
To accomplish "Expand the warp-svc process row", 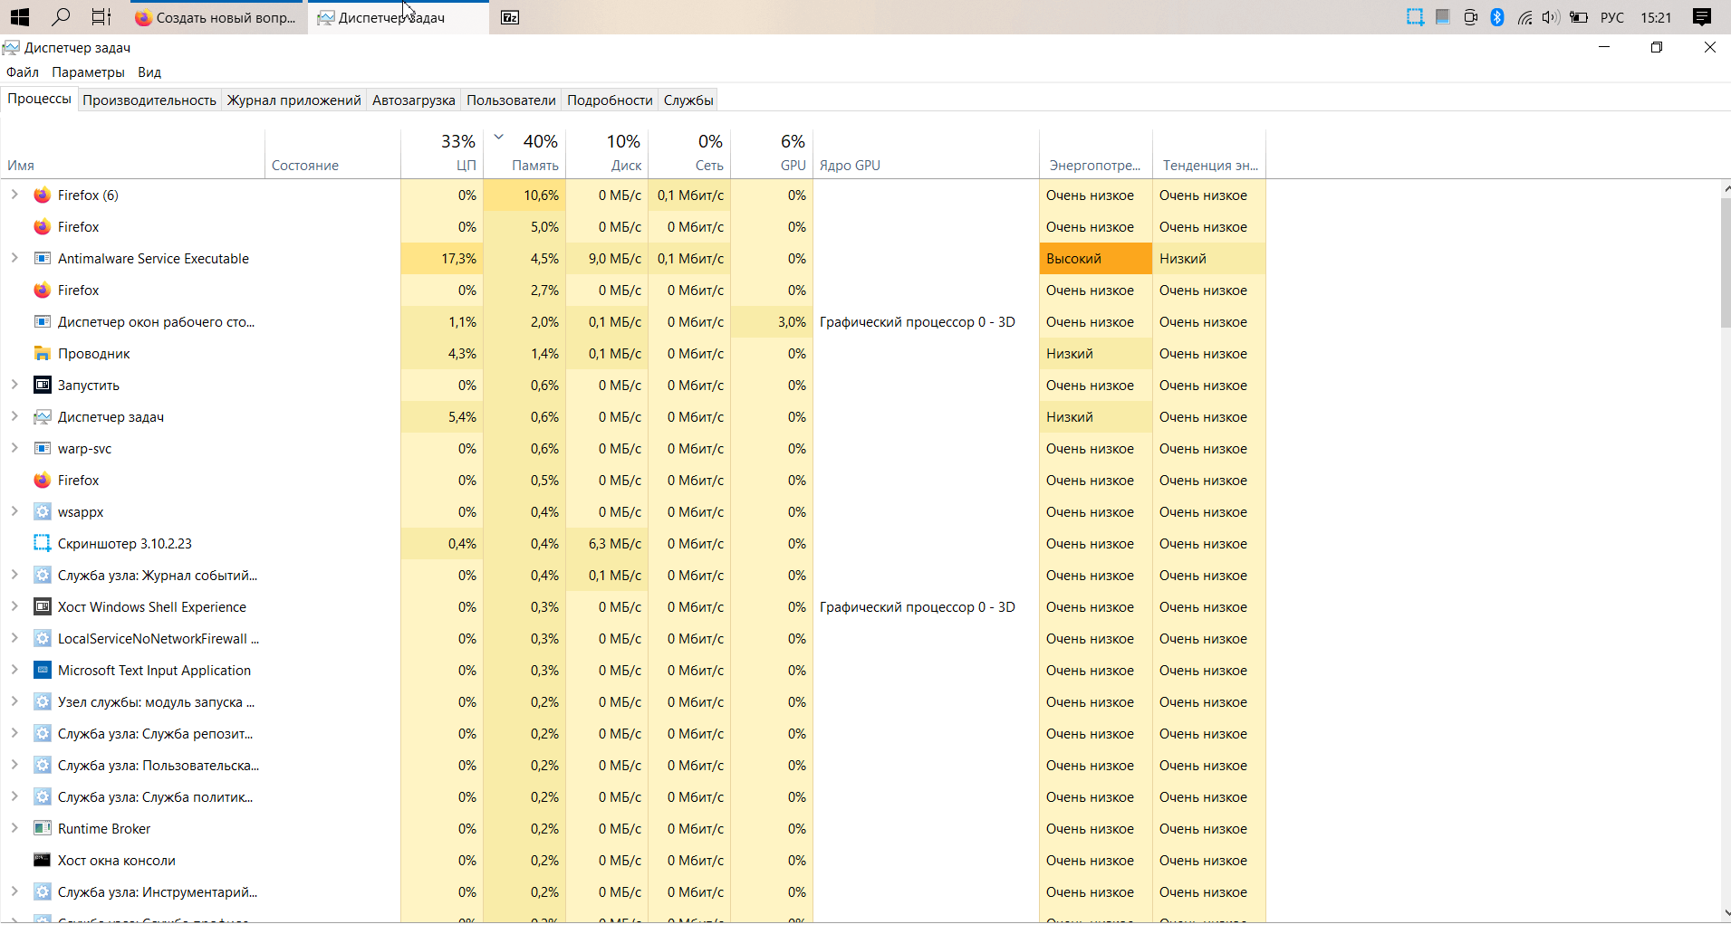I will click(14, 448).
